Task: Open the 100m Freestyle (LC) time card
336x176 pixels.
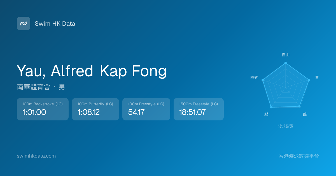Action: pos(146,109)
